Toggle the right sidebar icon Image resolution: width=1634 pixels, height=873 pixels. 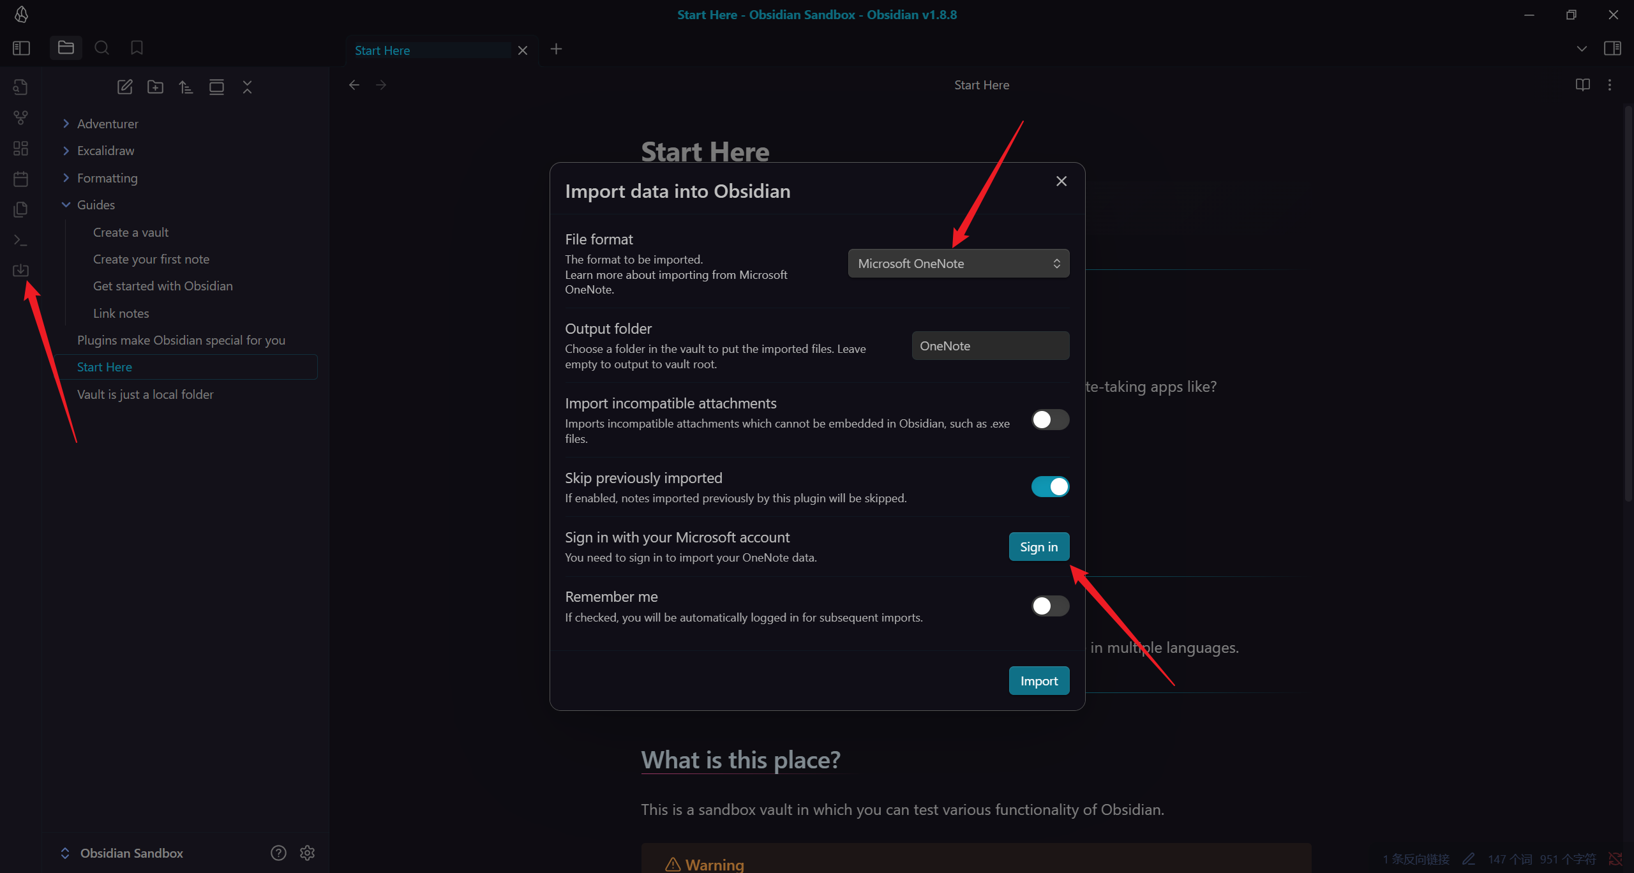(1612, 48)
